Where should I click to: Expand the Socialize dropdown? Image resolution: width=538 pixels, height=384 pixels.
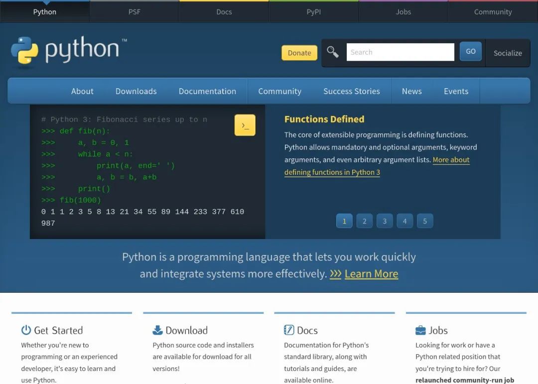click(508, 53)
